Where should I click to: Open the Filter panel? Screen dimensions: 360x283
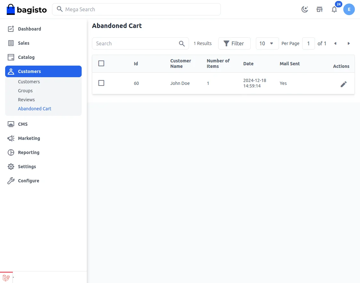click(x=234, y=43)
